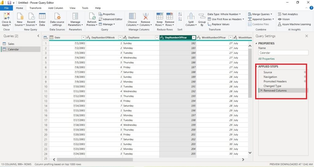314x167 pixels.
Task: Open Data source settings
Action: (57, 19)
